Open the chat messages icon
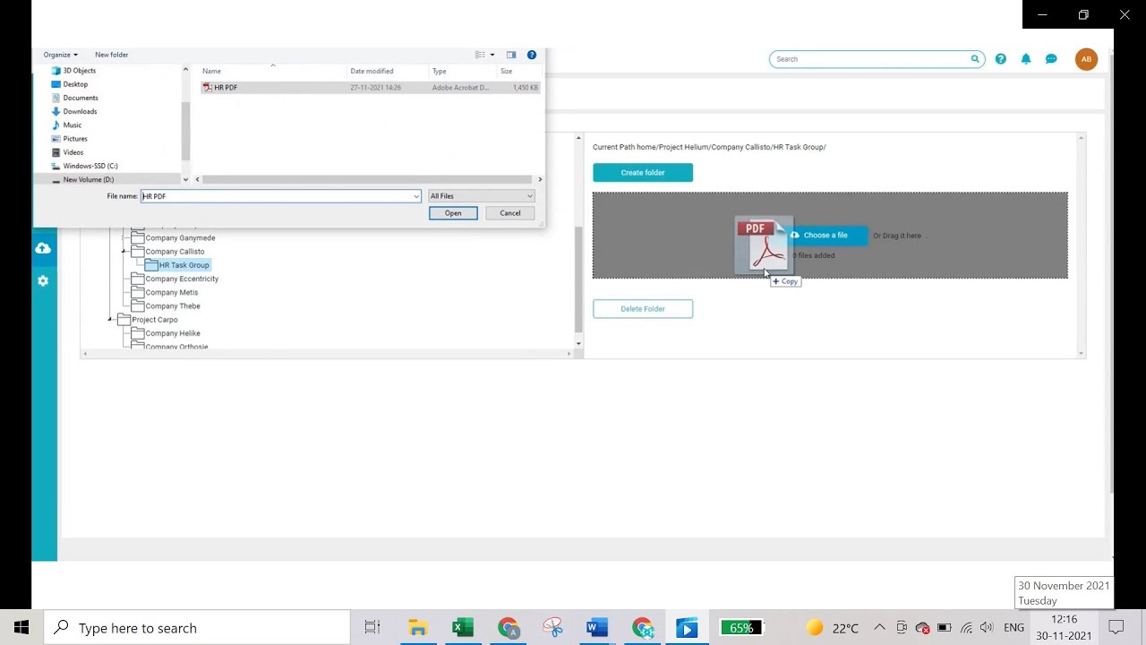 1051,59
